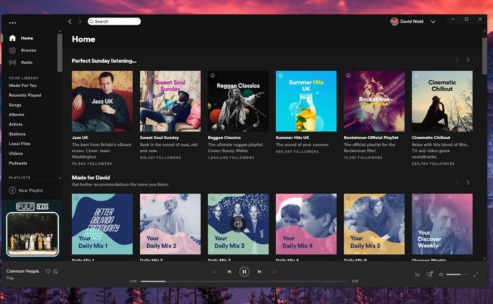Adjust the volume slider
Screen dimensions: 493x304
point(457,274)
